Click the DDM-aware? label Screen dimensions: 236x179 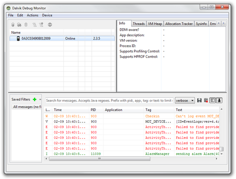(129, 30)
